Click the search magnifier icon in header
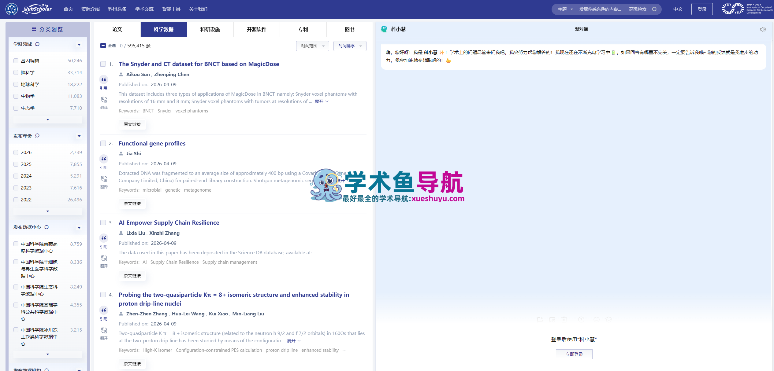The width and height of the screenshot is (774, 371). pyautogui.click(x=654, y=9)
